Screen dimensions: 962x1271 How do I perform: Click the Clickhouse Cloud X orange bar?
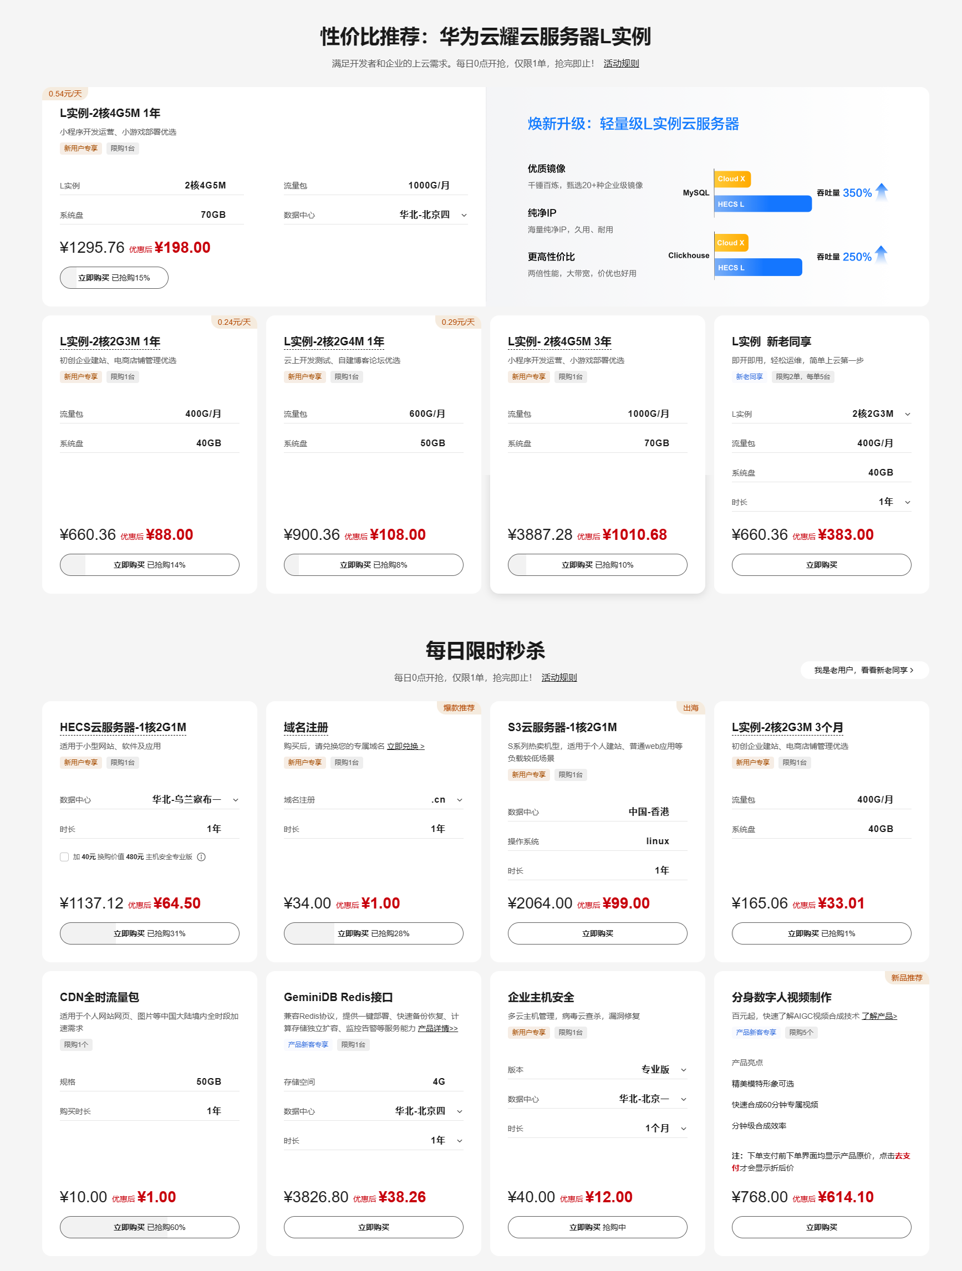click(x=731, y=242)
